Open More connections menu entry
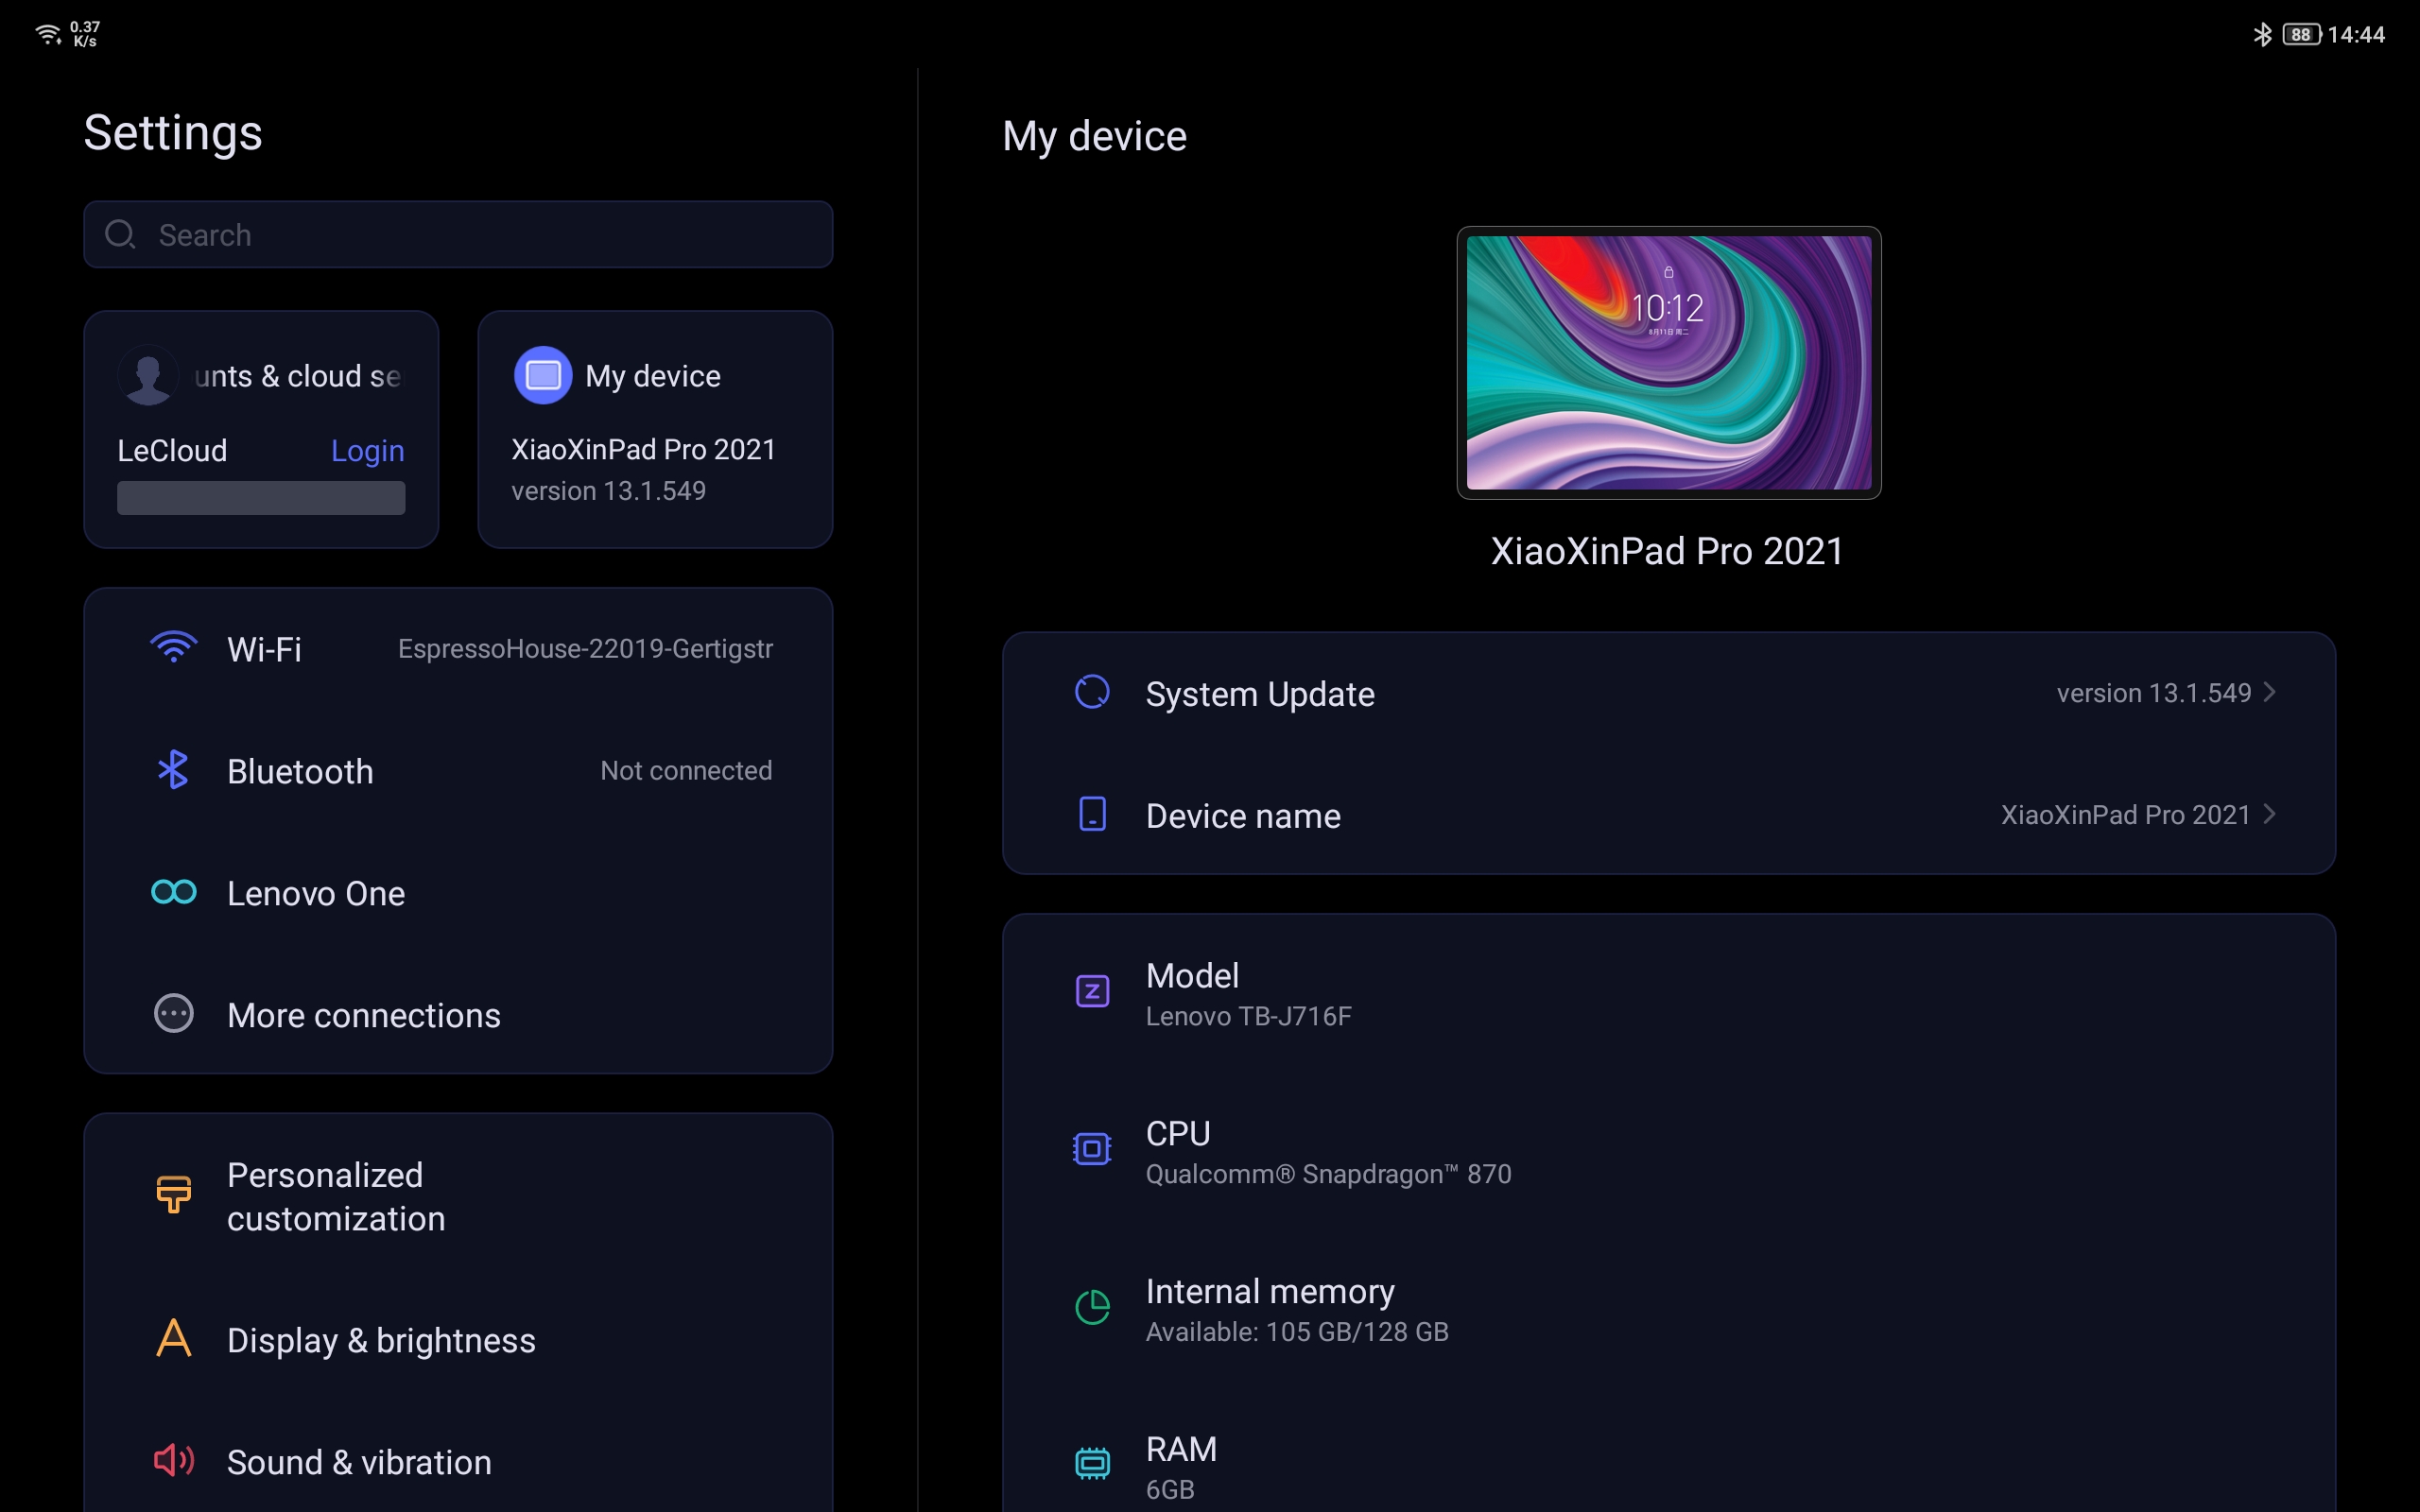Viewport: 2420px width, 1512px height. 458,1015
